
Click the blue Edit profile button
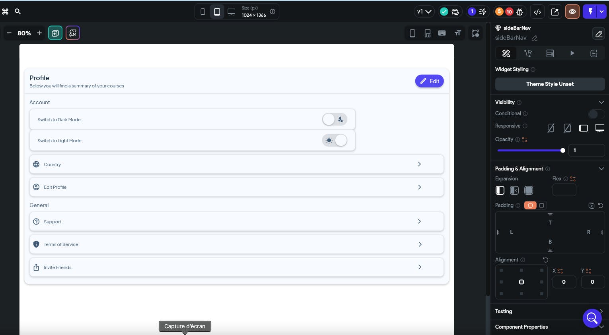click(429, 81)
